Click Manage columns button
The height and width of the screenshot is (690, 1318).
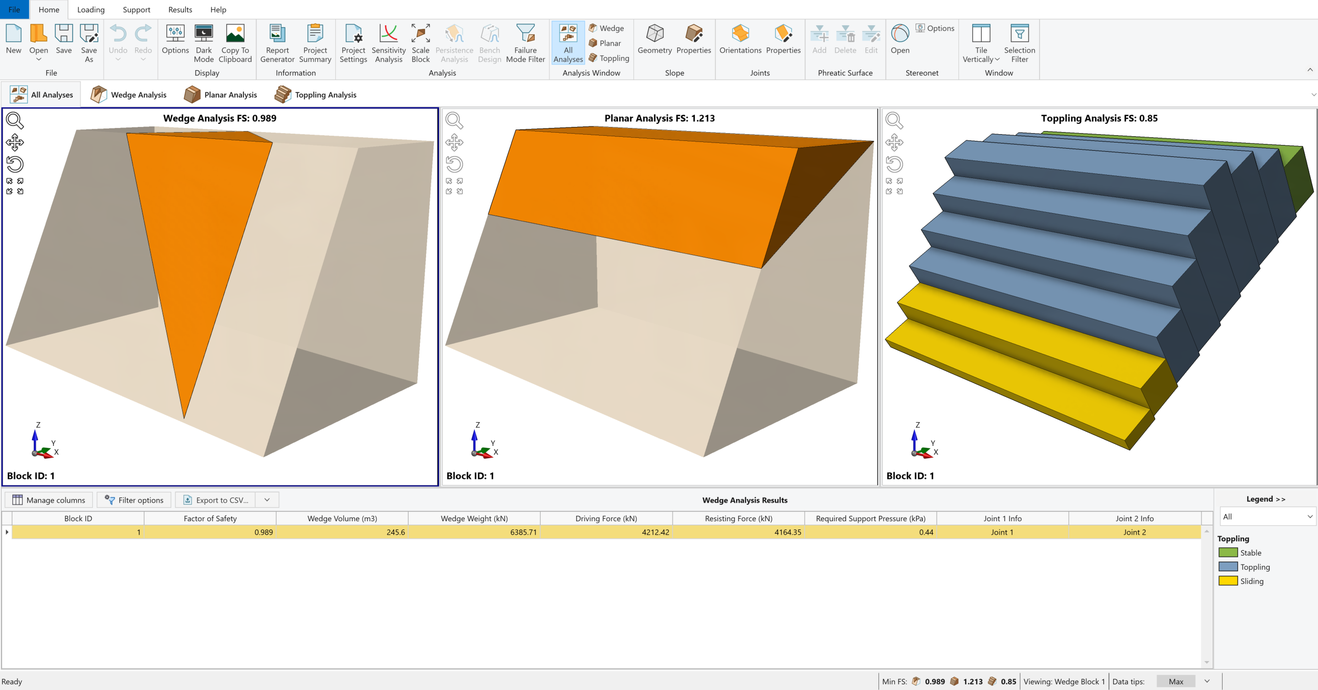[x=48, y=500]
